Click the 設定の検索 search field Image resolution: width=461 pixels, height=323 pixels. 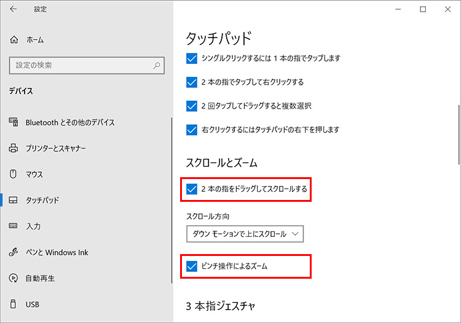80,65
